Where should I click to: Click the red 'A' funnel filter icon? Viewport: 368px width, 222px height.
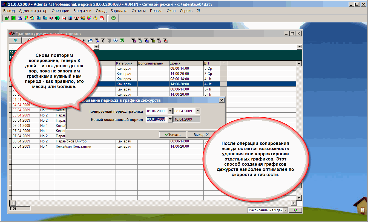[x=165, y=40]
